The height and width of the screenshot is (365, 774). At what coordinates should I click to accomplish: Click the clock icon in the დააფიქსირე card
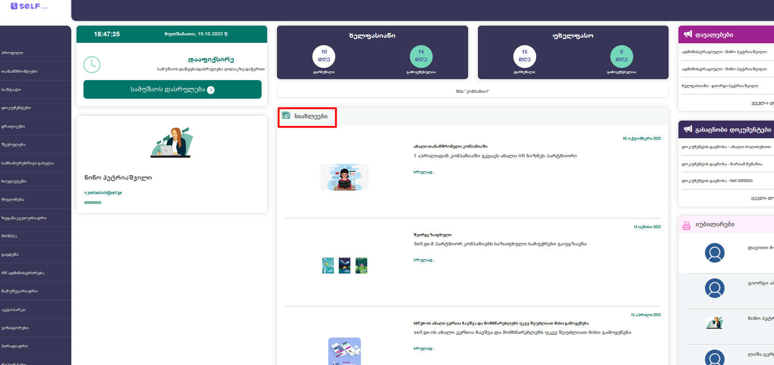point(92,65)
